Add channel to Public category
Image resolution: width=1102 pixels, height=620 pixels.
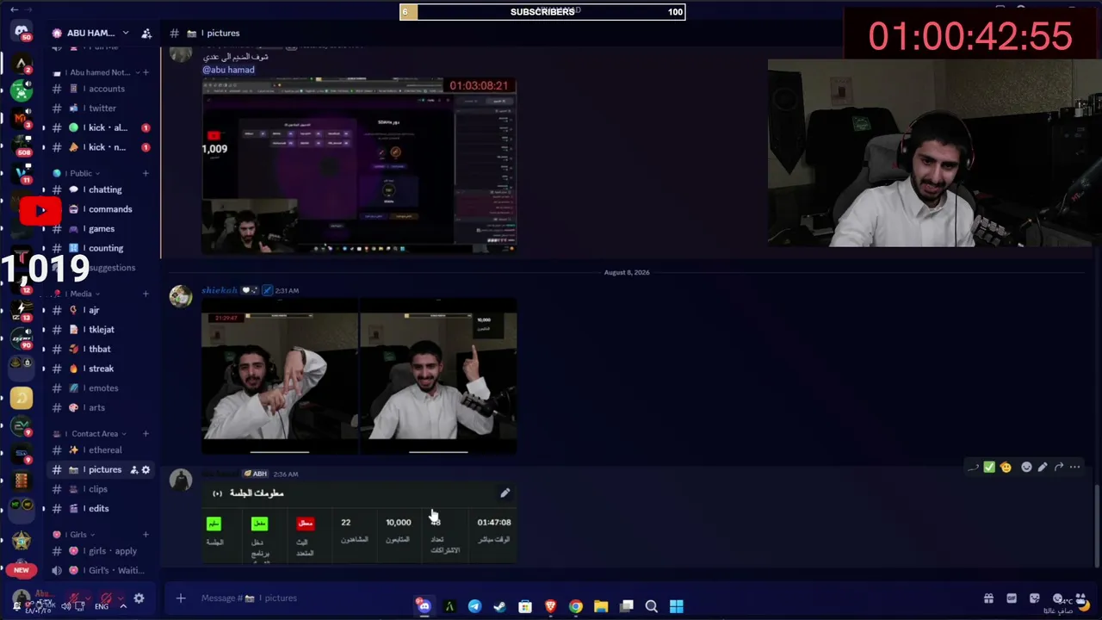point(145,173)
